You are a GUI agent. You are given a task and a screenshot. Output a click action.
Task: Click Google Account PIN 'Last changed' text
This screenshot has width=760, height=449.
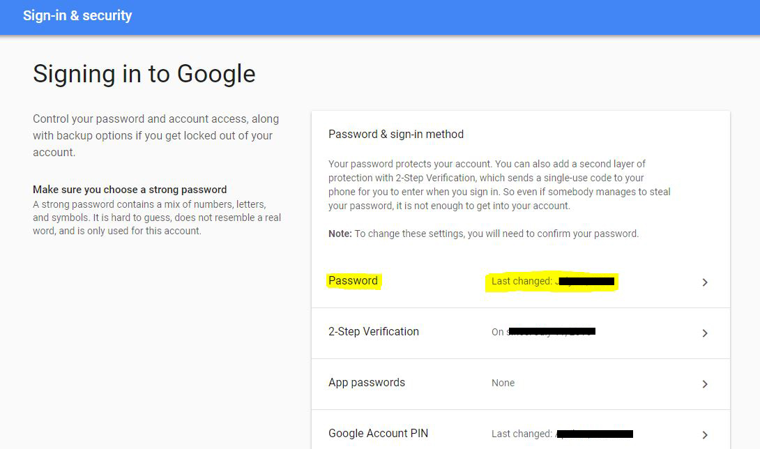pos(561,434)
